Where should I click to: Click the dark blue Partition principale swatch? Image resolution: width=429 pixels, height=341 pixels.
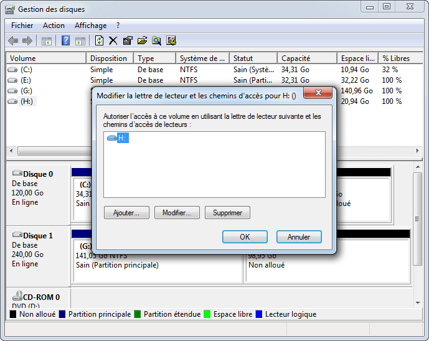pos(62,314)
